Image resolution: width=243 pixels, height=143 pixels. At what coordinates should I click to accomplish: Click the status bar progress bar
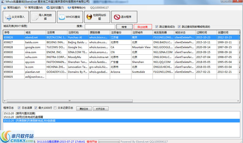tap(109, 141)
